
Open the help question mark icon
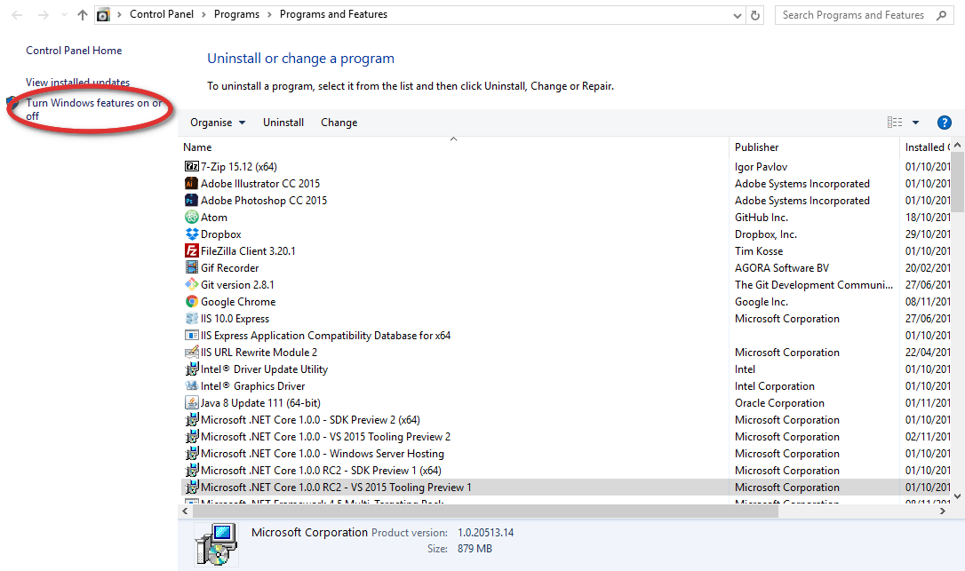[944, 123]
